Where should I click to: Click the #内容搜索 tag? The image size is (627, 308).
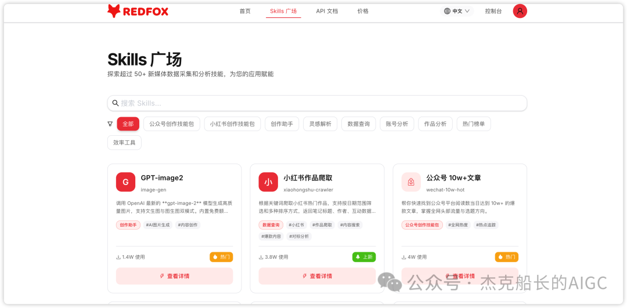(x=350, y=225)
